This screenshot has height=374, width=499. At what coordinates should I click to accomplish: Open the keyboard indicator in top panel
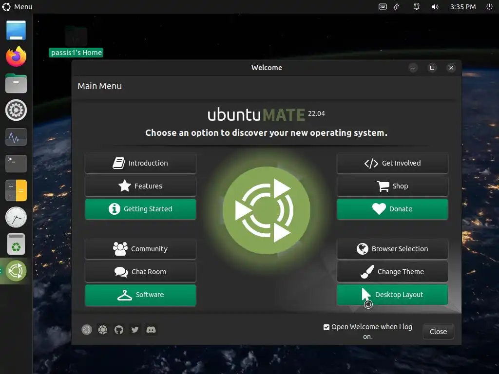383,7
